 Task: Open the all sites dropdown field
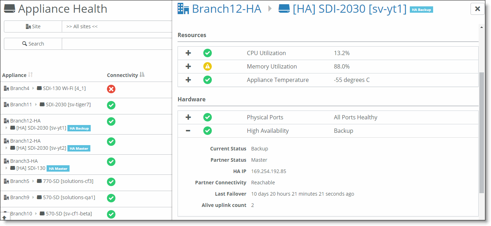pyautogui.click(x=116, y=26)
